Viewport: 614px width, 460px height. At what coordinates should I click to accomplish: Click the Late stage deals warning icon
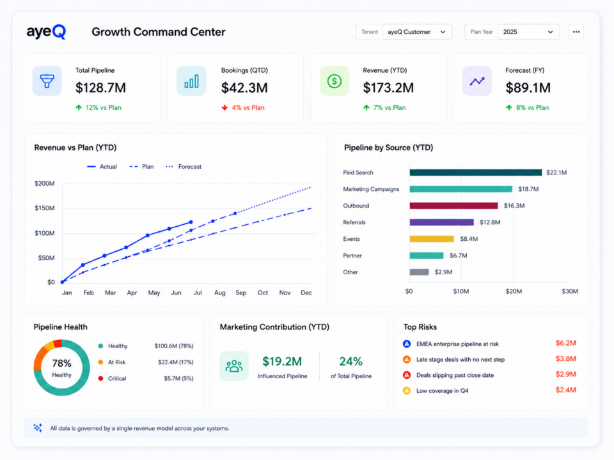[x=407, y=360]
